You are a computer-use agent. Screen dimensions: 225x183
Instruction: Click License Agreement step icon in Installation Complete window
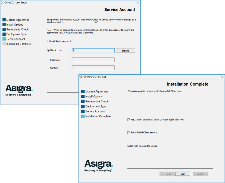click(x=83, y=91)
